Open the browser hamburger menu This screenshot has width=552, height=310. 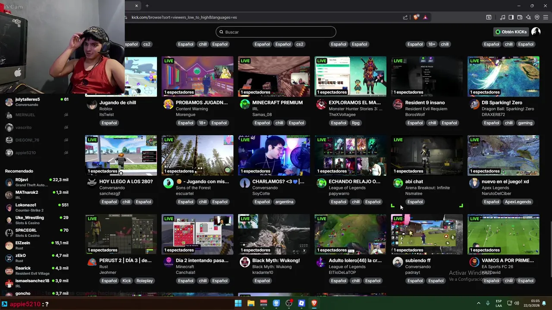point(546,17)
